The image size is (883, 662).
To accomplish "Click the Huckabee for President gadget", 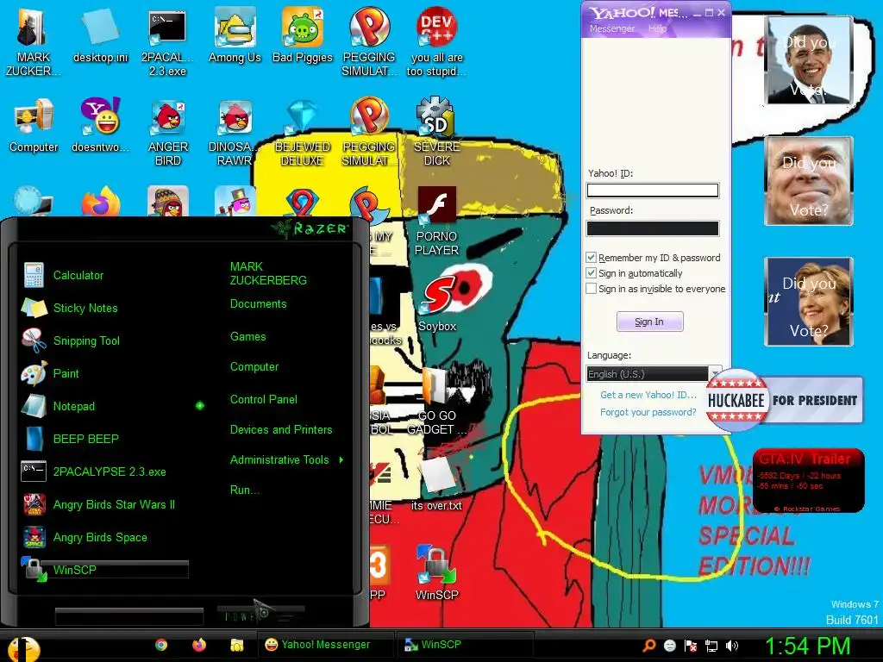I will coord(785,400).
